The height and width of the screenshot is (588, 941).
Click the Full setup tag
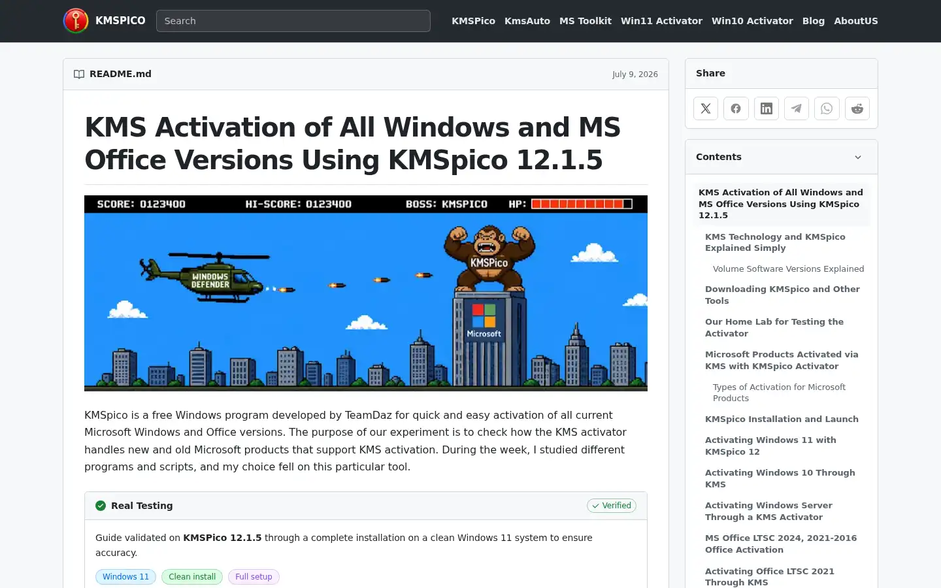254,577
